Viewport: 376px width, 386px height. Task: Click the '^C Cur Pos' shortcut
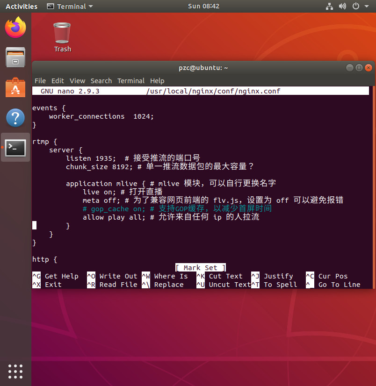(x=327, y=276)
